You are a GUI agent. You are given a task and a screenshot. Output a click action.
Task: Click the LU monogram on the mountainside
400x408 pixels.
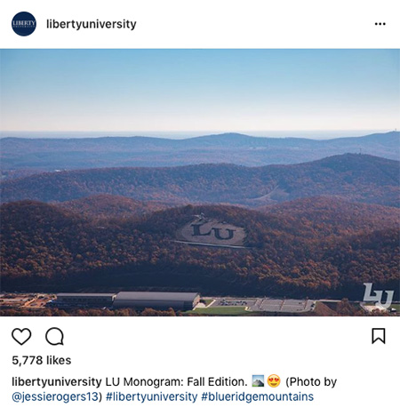(212, 230)
